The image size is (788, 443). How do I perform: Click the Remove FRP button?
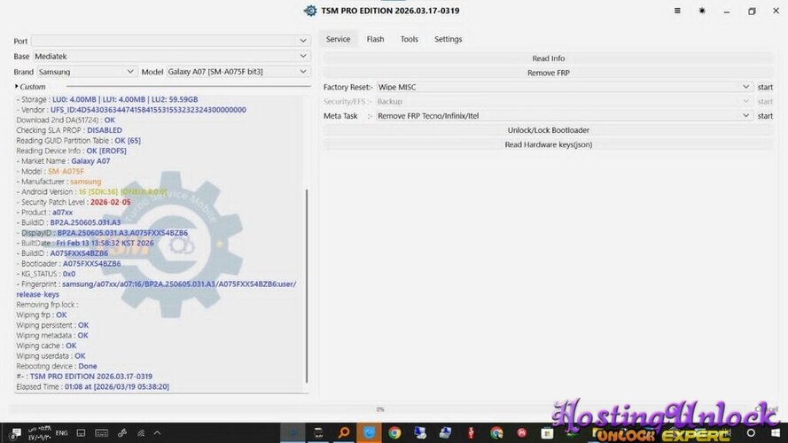coord(548,73)
